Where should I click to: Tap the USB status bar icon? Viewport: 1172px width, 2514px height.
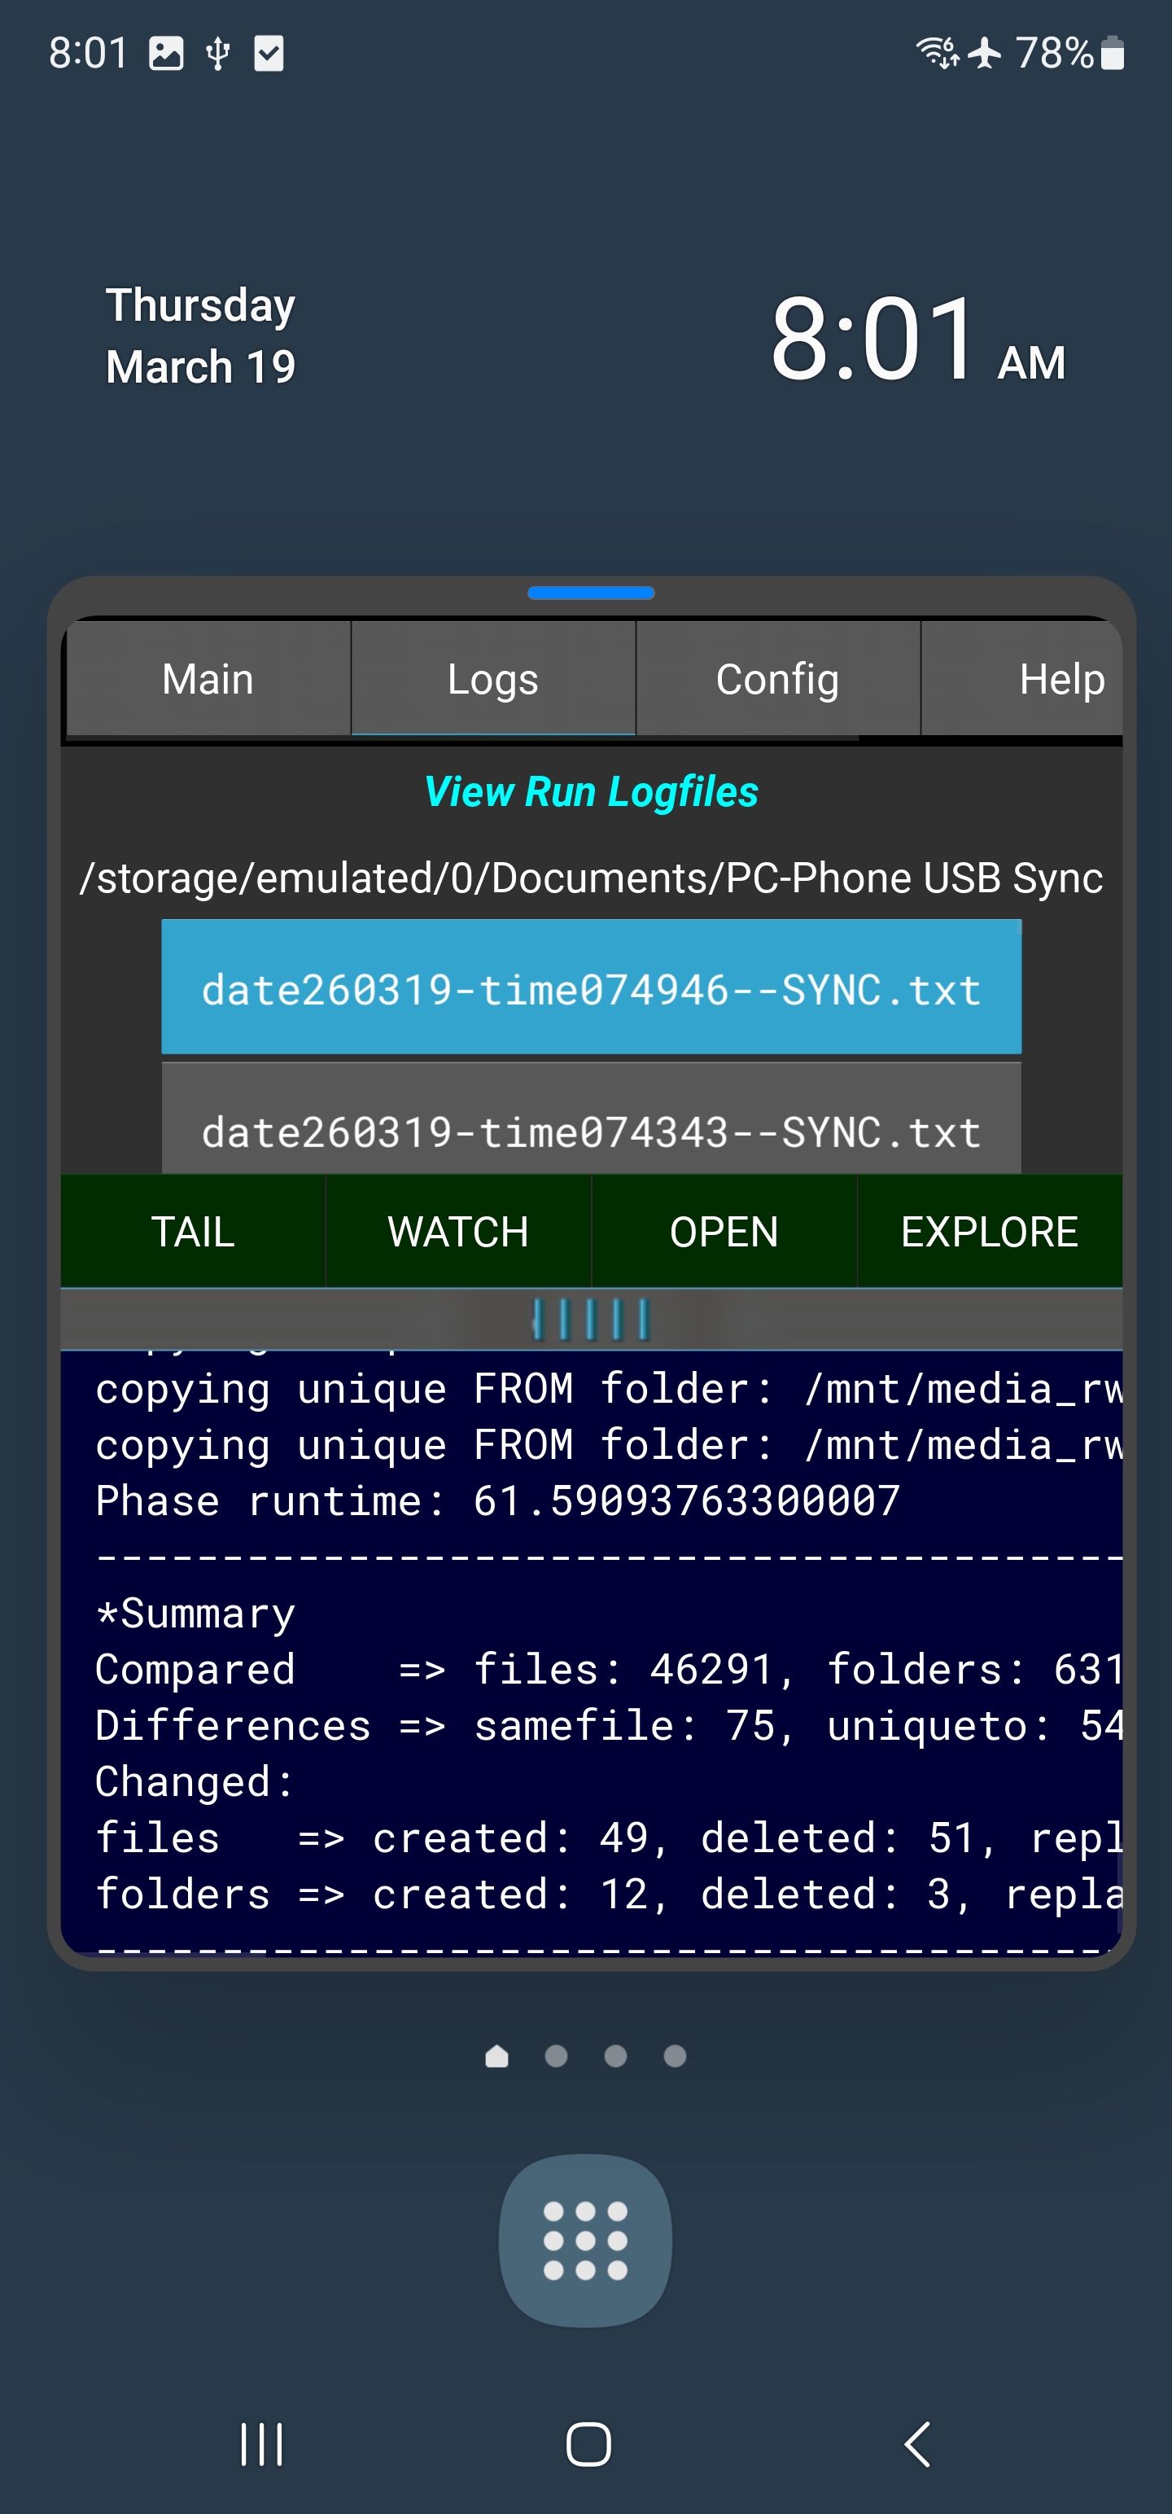coord(217,53)
